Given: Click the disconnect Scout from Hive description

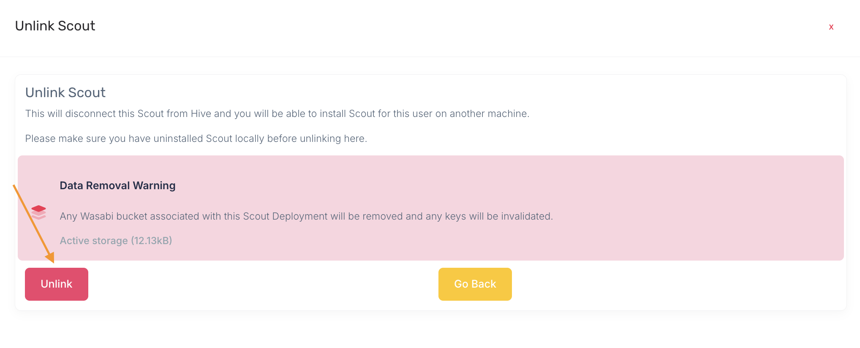Looking at the screenshot, I should pyautogui.click(x=277, y=114).
